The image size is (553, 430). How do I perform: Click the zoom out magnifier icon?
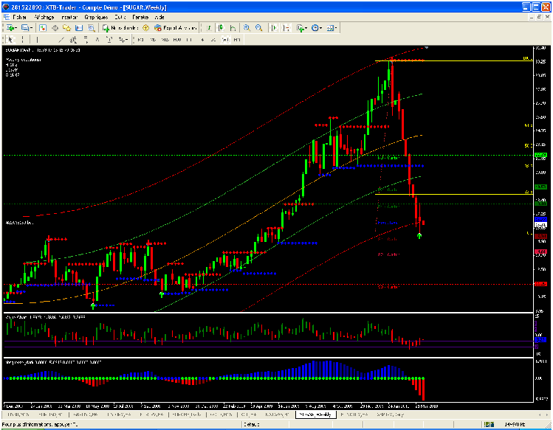click(259, 27)
